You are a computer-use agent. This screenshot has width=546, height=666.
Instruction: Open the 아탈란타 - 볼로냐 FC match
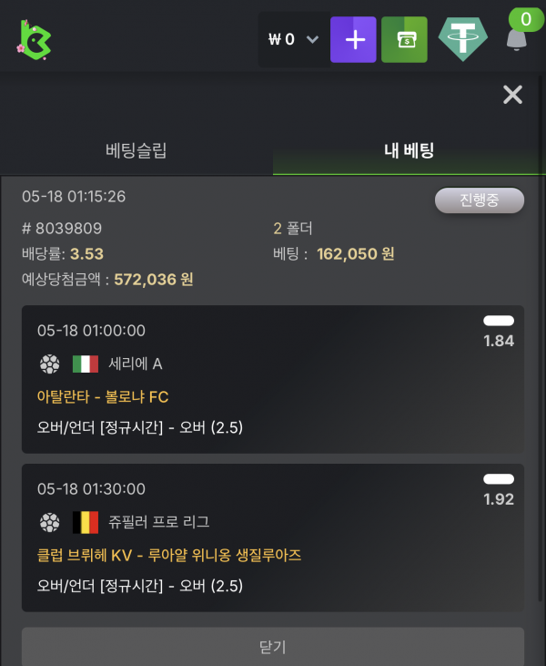tap(103, 396)
